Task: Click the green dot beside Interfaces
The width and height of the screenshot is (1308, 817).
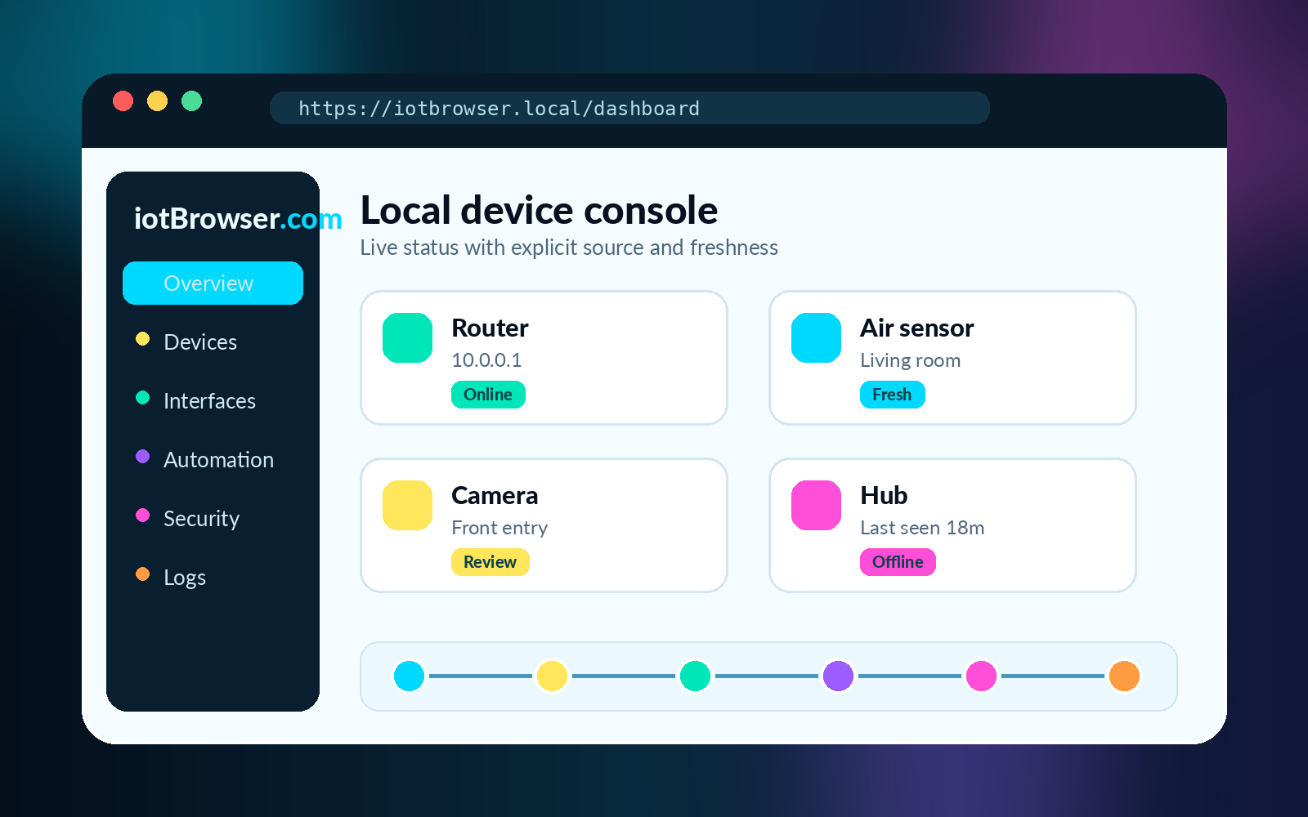Action: point(142,397)
